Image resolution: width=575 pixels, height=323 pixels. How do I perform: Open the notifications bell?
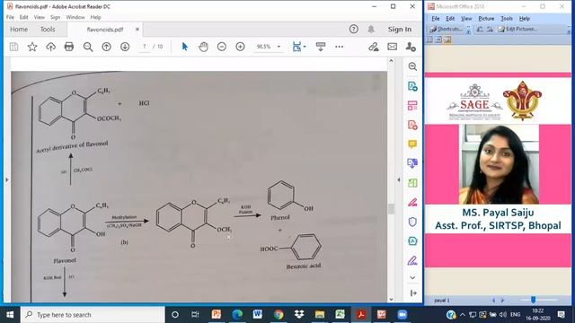point(371,29)
